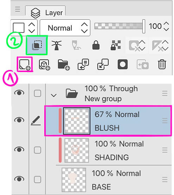
Task: Delete layer using trash icon
Action: (x=162, y=64)
